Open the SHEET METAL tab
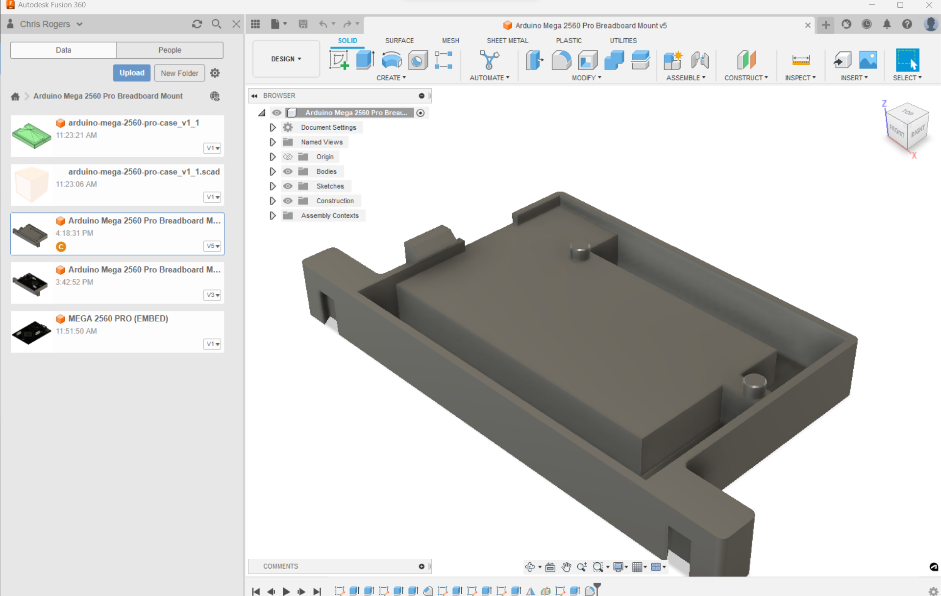 point(507,41)
